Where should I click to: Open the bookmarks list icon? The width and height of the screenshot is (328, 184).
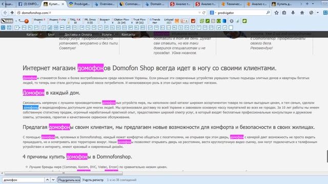284,13
